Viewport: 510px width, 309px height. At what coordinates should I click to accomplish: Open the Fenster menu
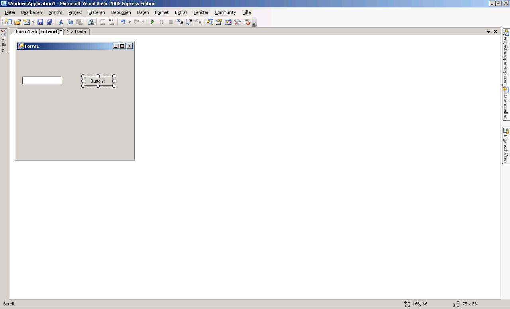[201, 12]
